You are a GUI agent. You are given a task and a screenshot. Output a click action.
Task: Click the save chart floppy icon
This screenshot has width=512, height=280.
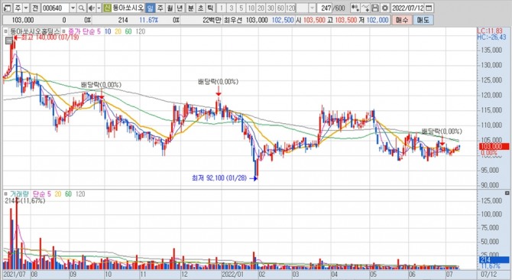tap(375, 8)
